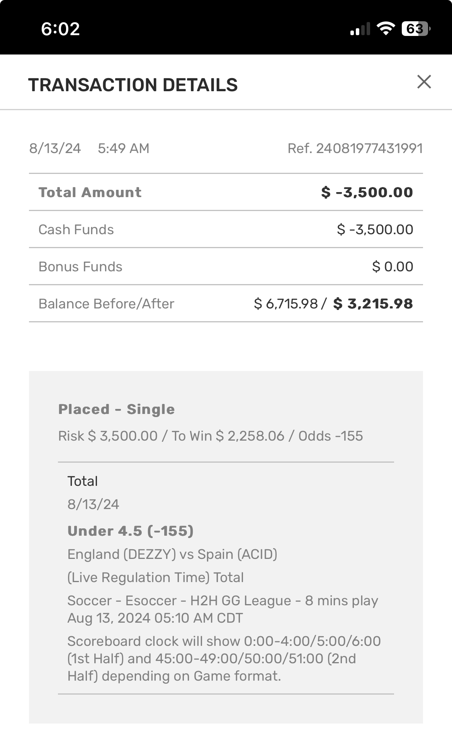The width and height of the screenshot is (452, 734).
Task: Tap the Wi-Fi status icon
Action: point(385,29)
